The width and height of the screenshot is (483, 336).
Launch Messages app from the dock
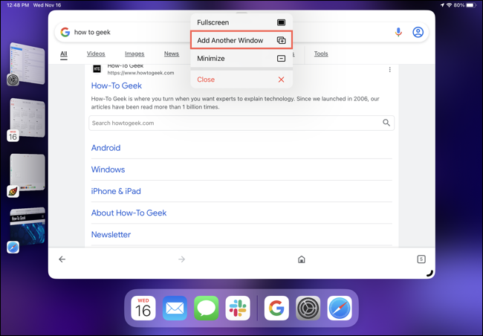pyautogui.click(x=207, y=308)
